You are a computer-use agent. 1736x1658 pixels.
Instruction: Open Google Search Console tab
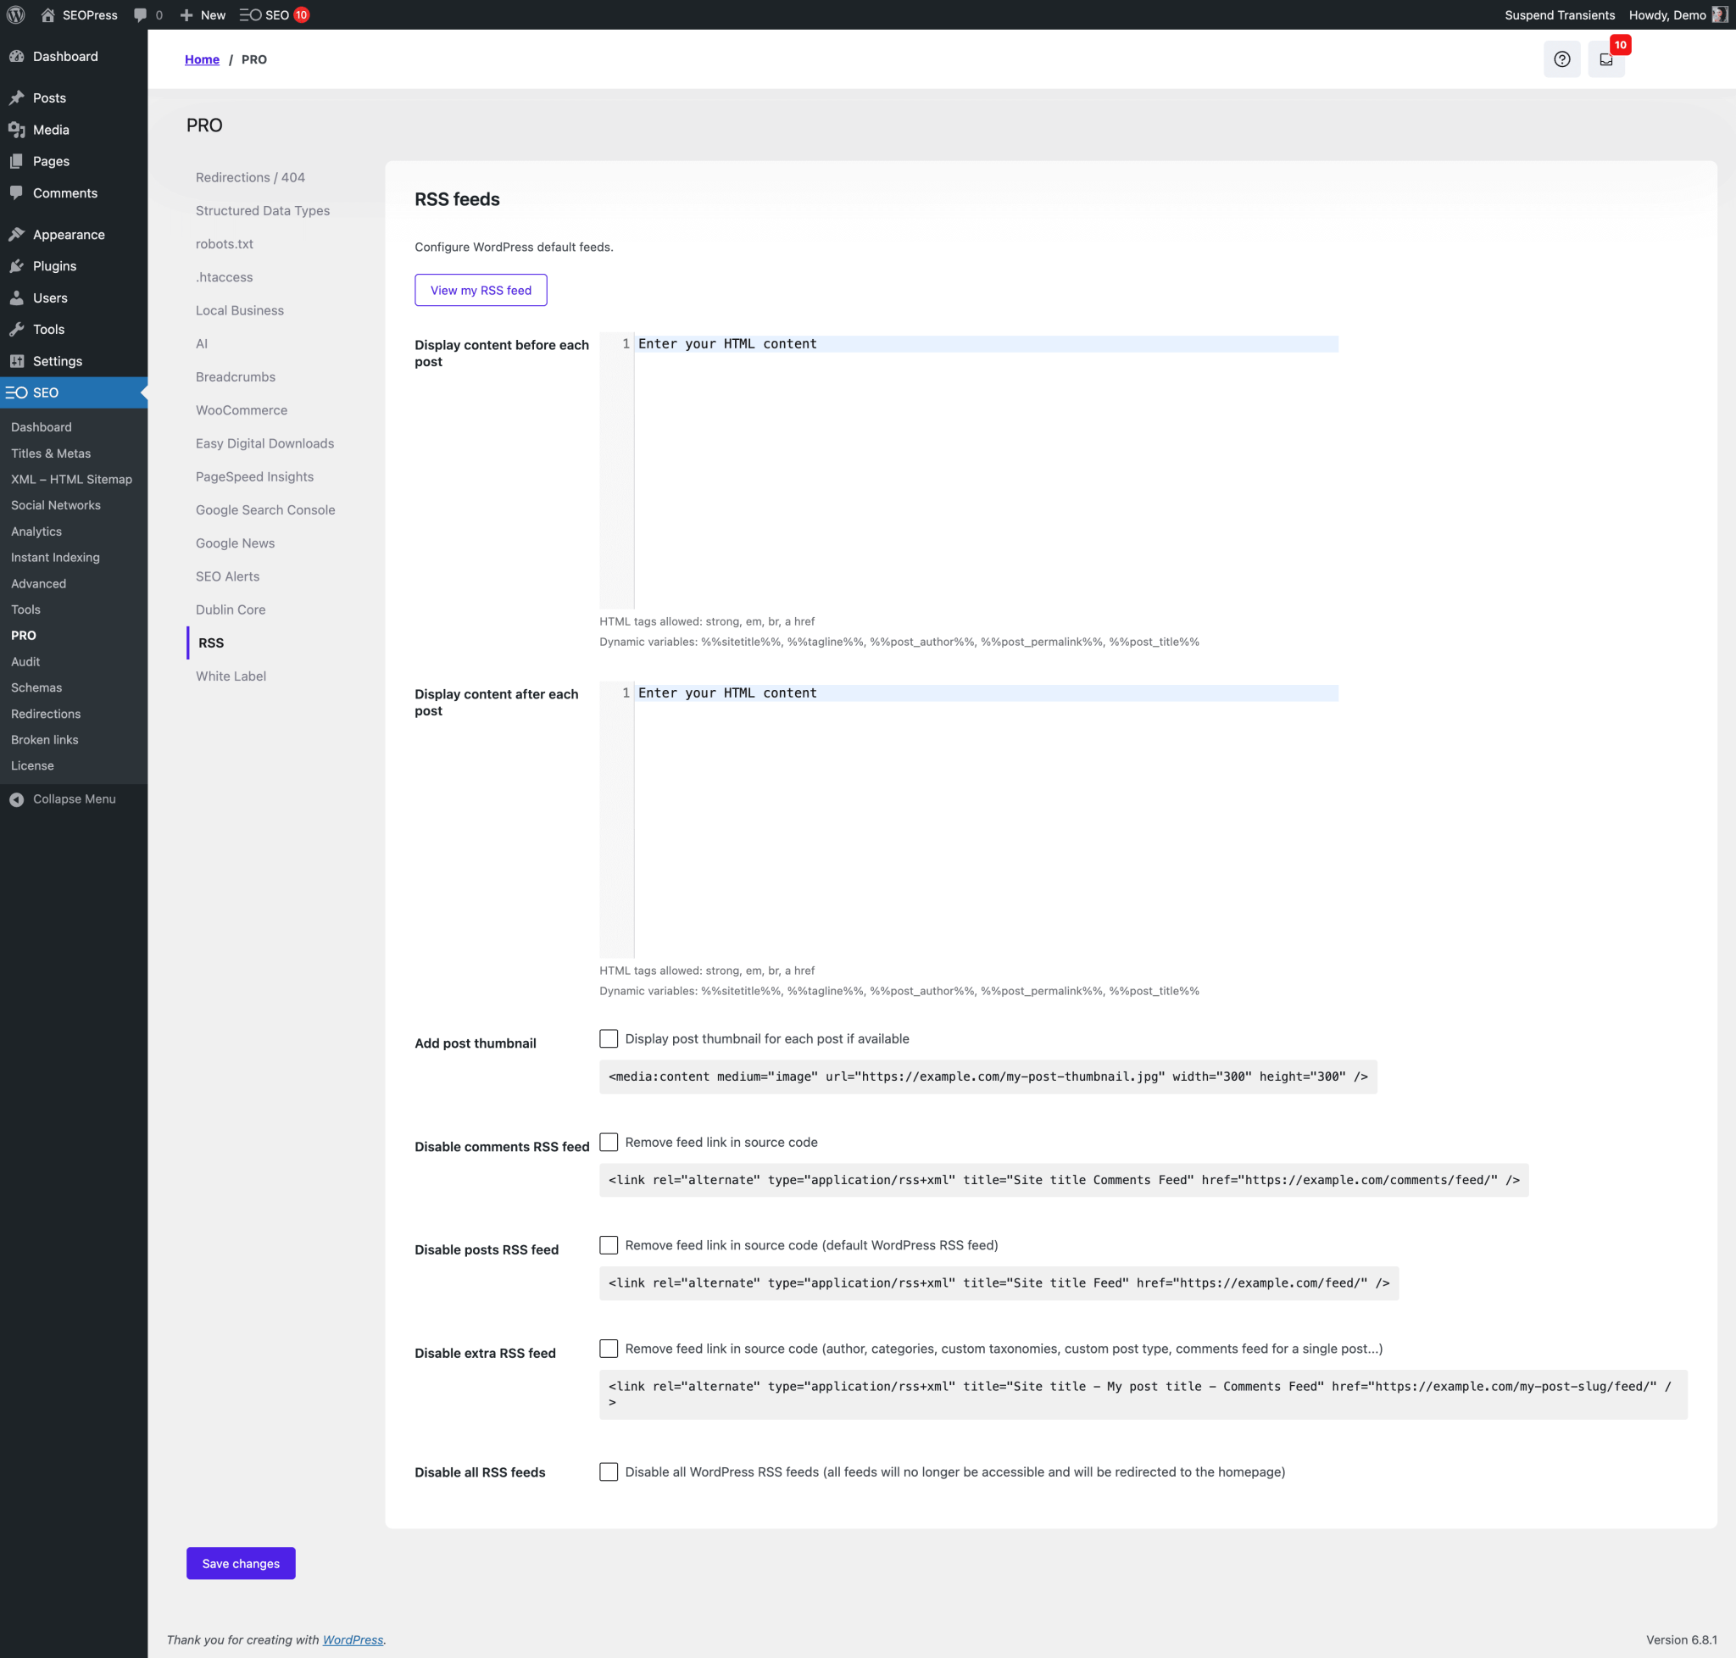tap(265, 510)
